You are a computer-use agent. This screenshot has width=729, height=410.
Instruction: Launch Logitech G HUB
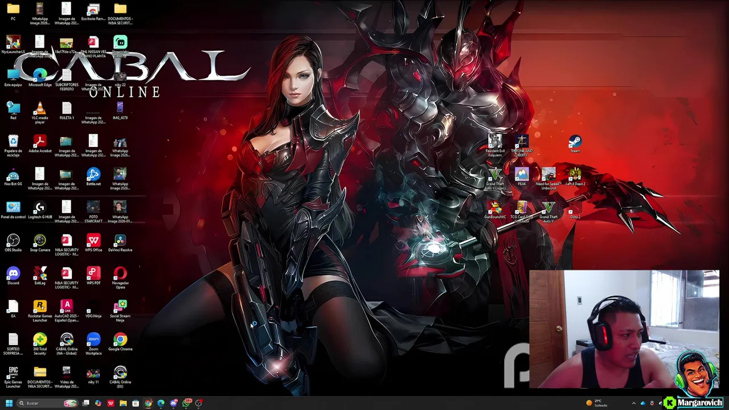coord(40,210)
